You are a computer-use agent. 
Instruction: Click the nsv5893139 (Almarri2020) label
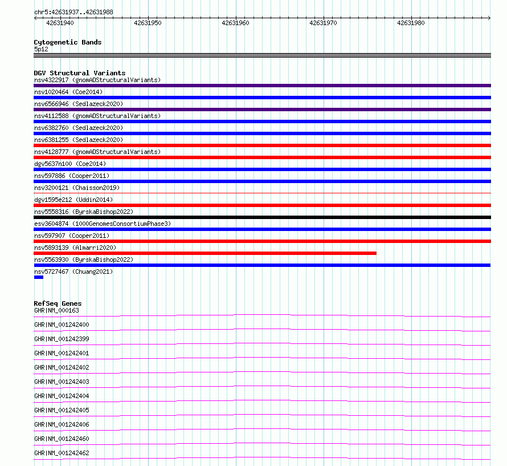75,248
